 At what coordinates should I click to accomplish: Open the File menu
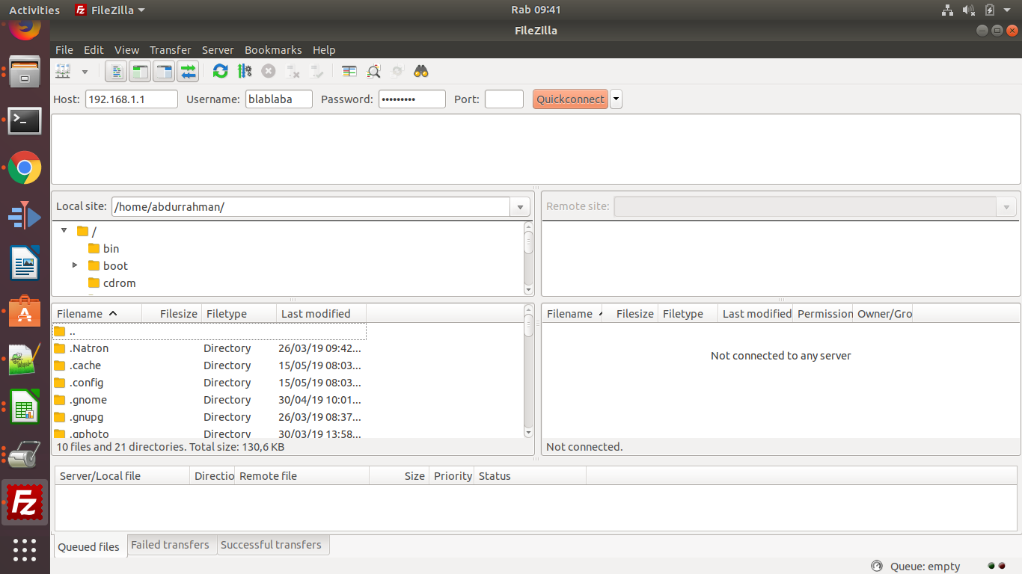(64, 50)
